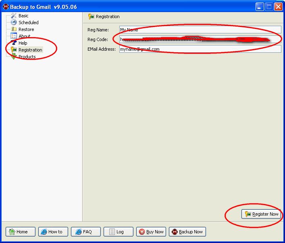The image size is (285, 243).
Task: Click the Reg Code label text
Action: tap(98, 39)
